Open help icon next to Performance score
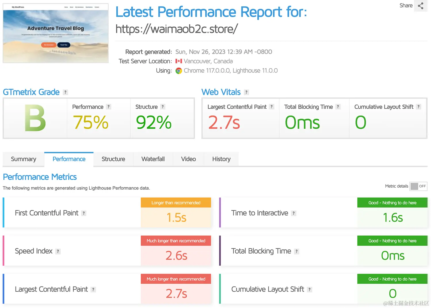This screenshot has width=431, height=308. (x=108, y=107)
